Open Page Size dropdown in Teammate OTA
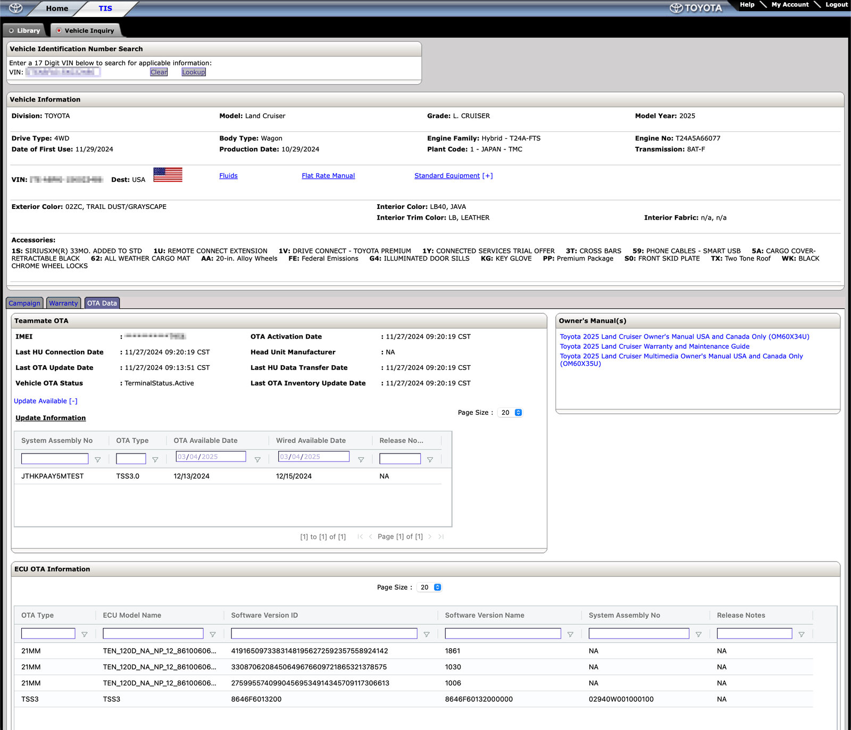Screen dimensions: 851x730 [510, 413]
